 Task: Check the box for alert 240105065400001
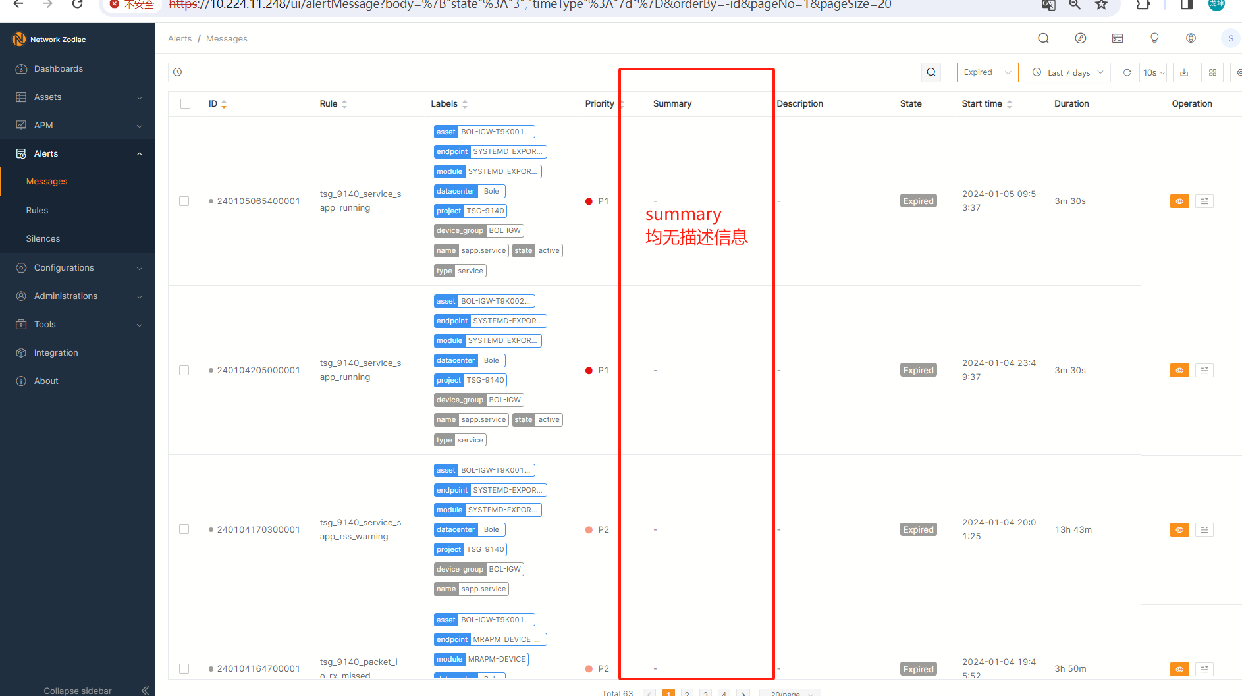184,201
